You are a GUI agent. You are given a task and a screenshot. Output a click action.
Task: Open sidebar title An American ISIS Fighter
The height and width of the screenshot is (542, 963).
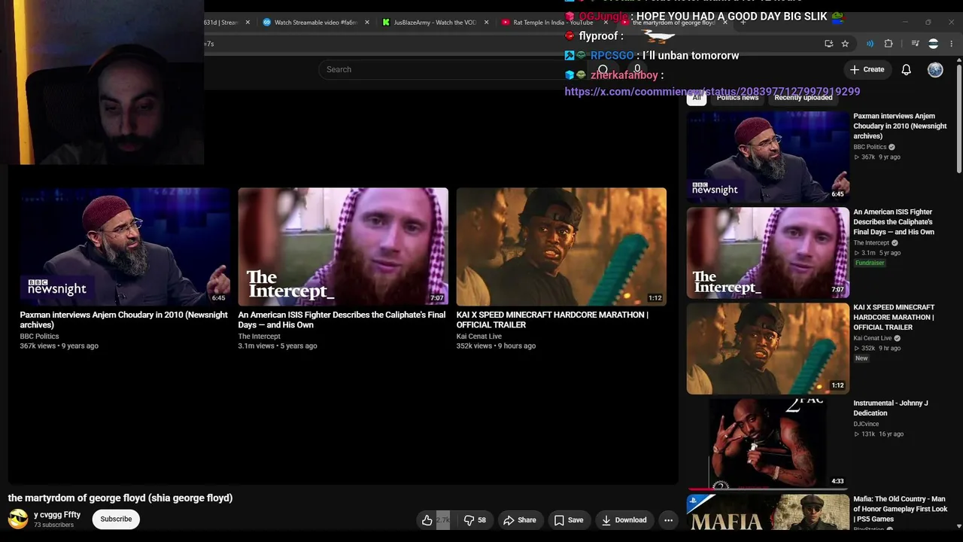coord(894,222)
